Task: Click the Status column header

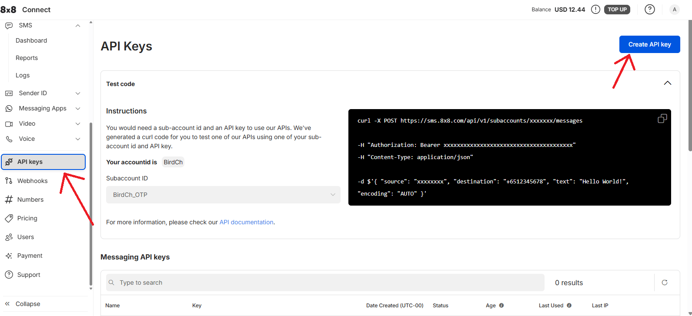Action: tap(440, 306)
